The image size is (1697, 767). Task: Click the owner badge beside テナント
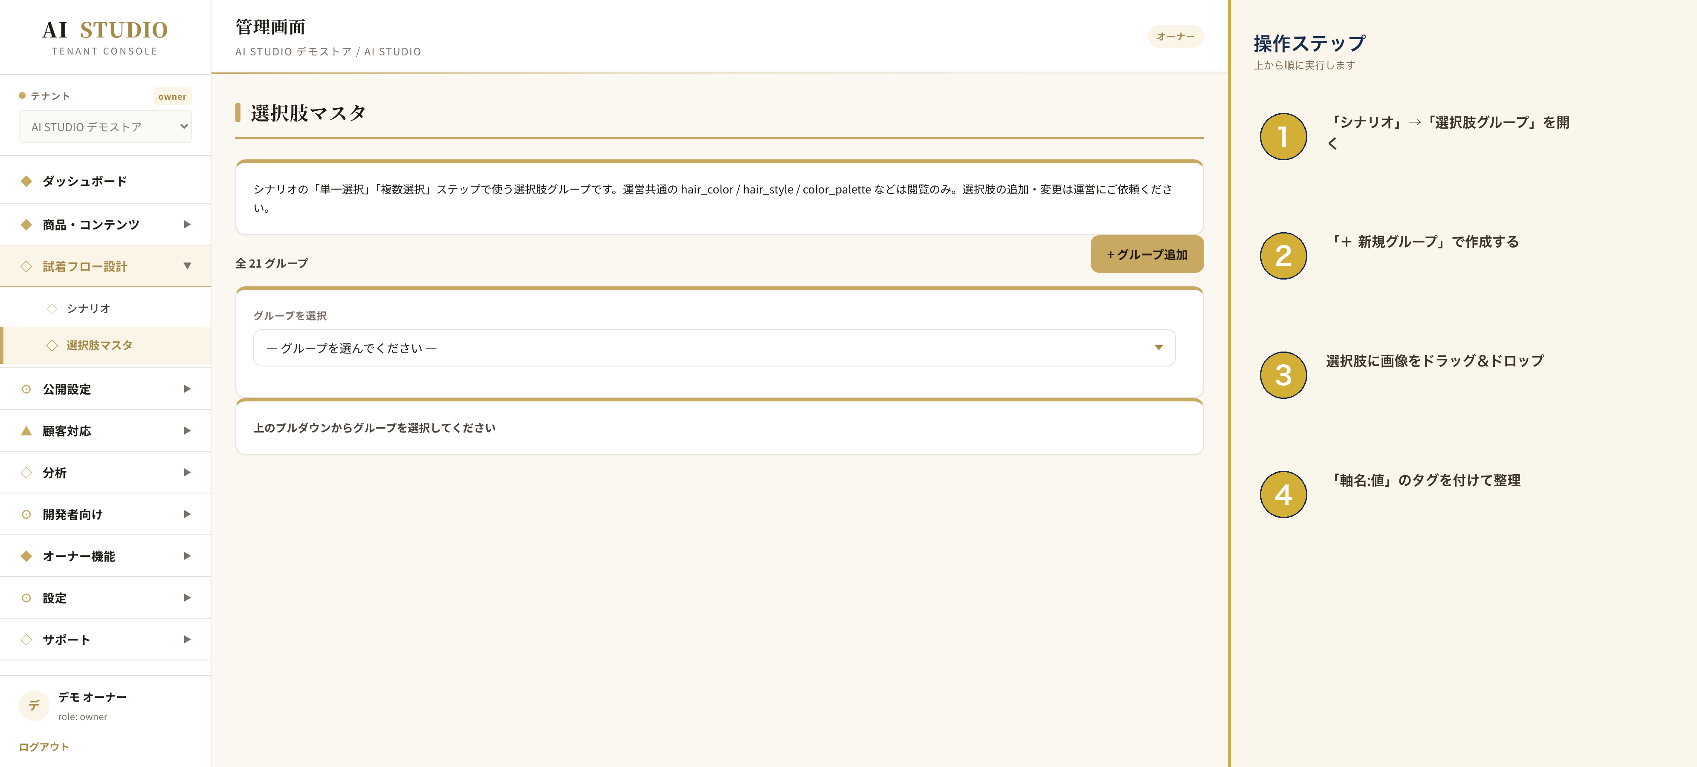click(172, 96)
